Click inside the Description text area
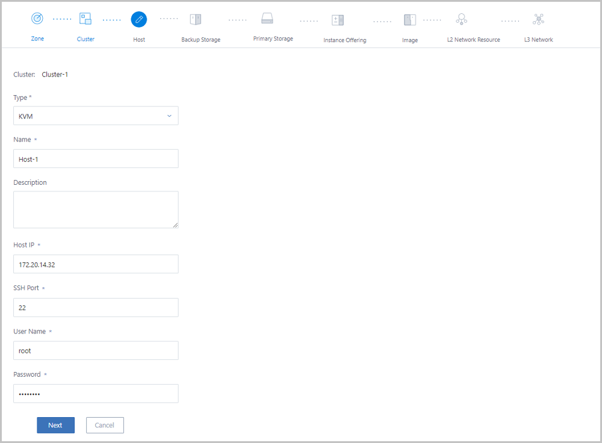This screenshot has width=602, height=443. click(96, 209)
